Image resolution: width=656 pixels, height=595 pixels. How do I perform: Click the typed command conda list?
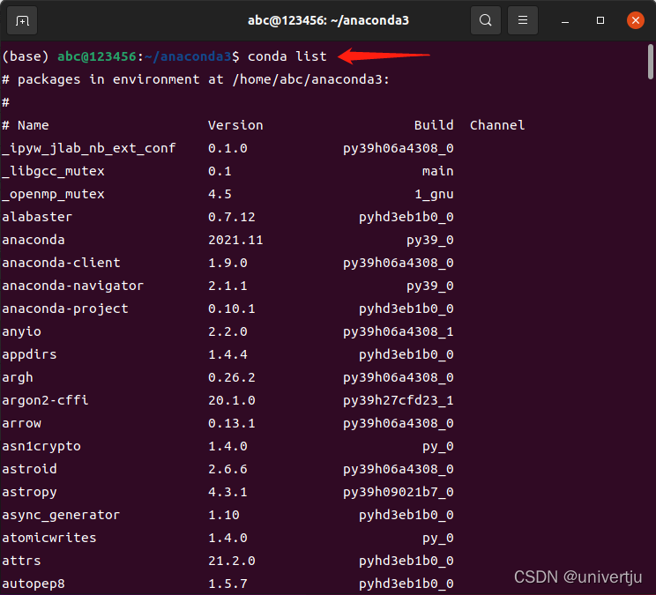coord(287,56)
